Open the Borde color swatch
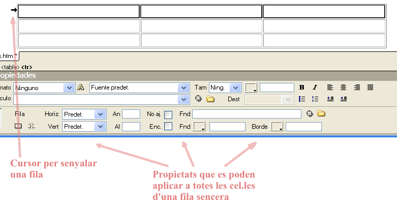The image size is (397, 204). (x=277, y=126)
